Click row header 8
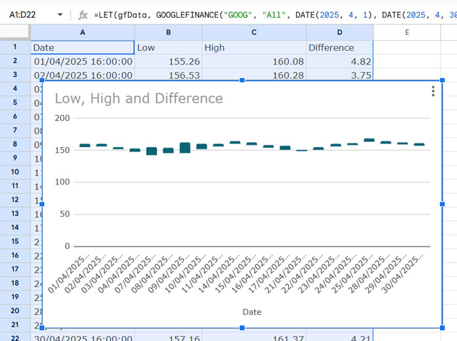This screenshot has width=457, height=341. coord(15,145)
